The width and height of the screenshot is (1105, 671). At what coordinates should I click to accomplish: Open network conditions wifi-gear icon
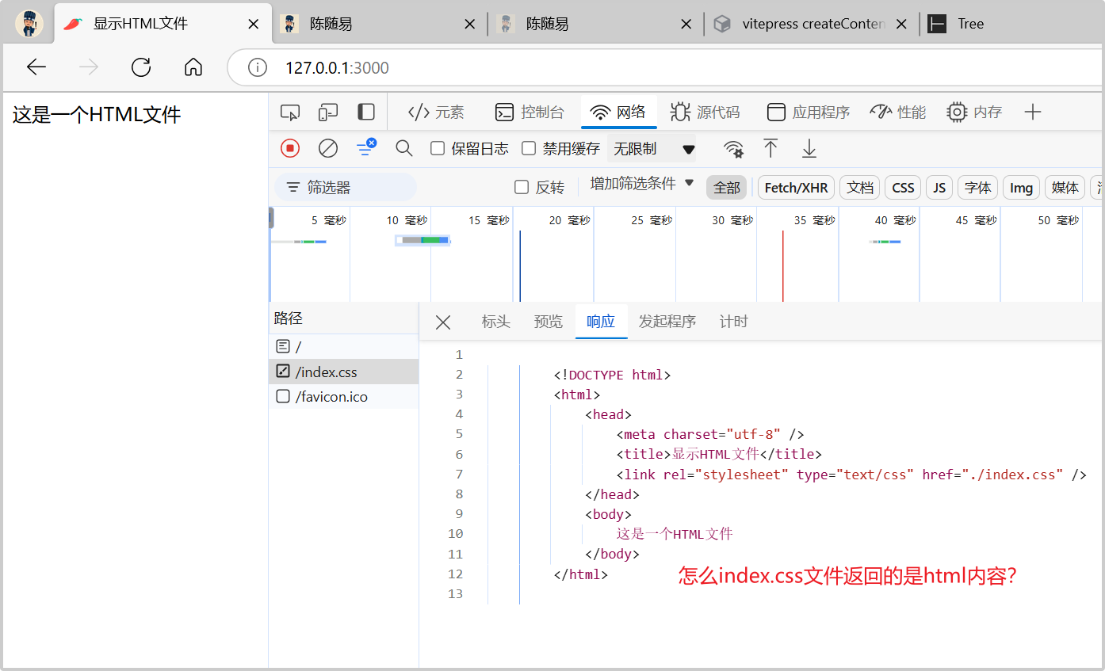point(733,149)
